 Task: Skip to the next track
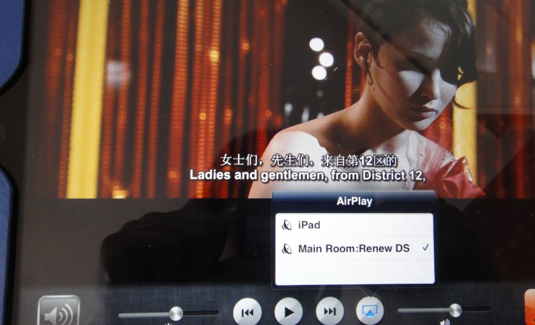pos(330,312)
